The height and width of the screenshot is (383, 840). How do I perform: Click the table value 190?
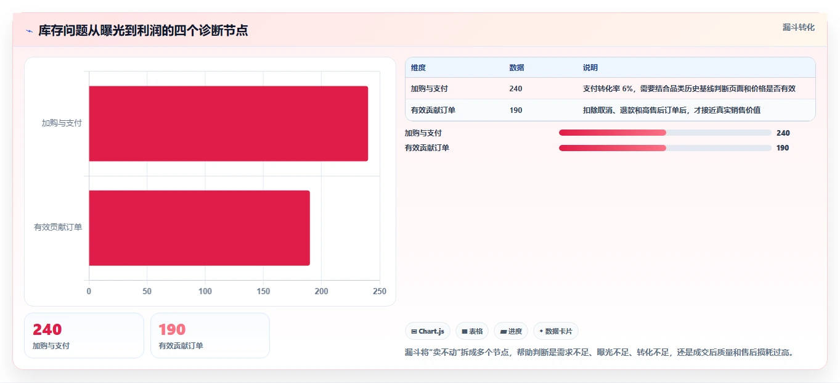coord(516,110)
